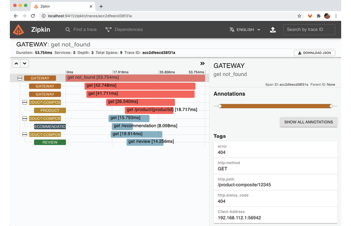Select GATEWAY label of the 41.711ms span
Viewport: 351px width, 226px height.
[x=45, y=94]
